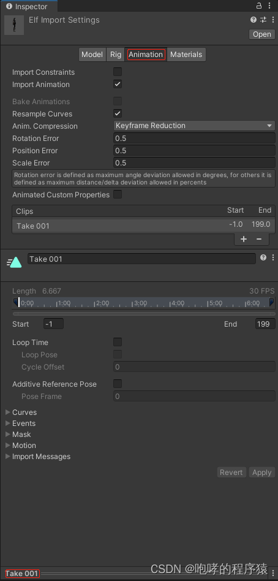Open help for Take 001 clip
This screenshot has width=278, height=581.
(263, 257)
